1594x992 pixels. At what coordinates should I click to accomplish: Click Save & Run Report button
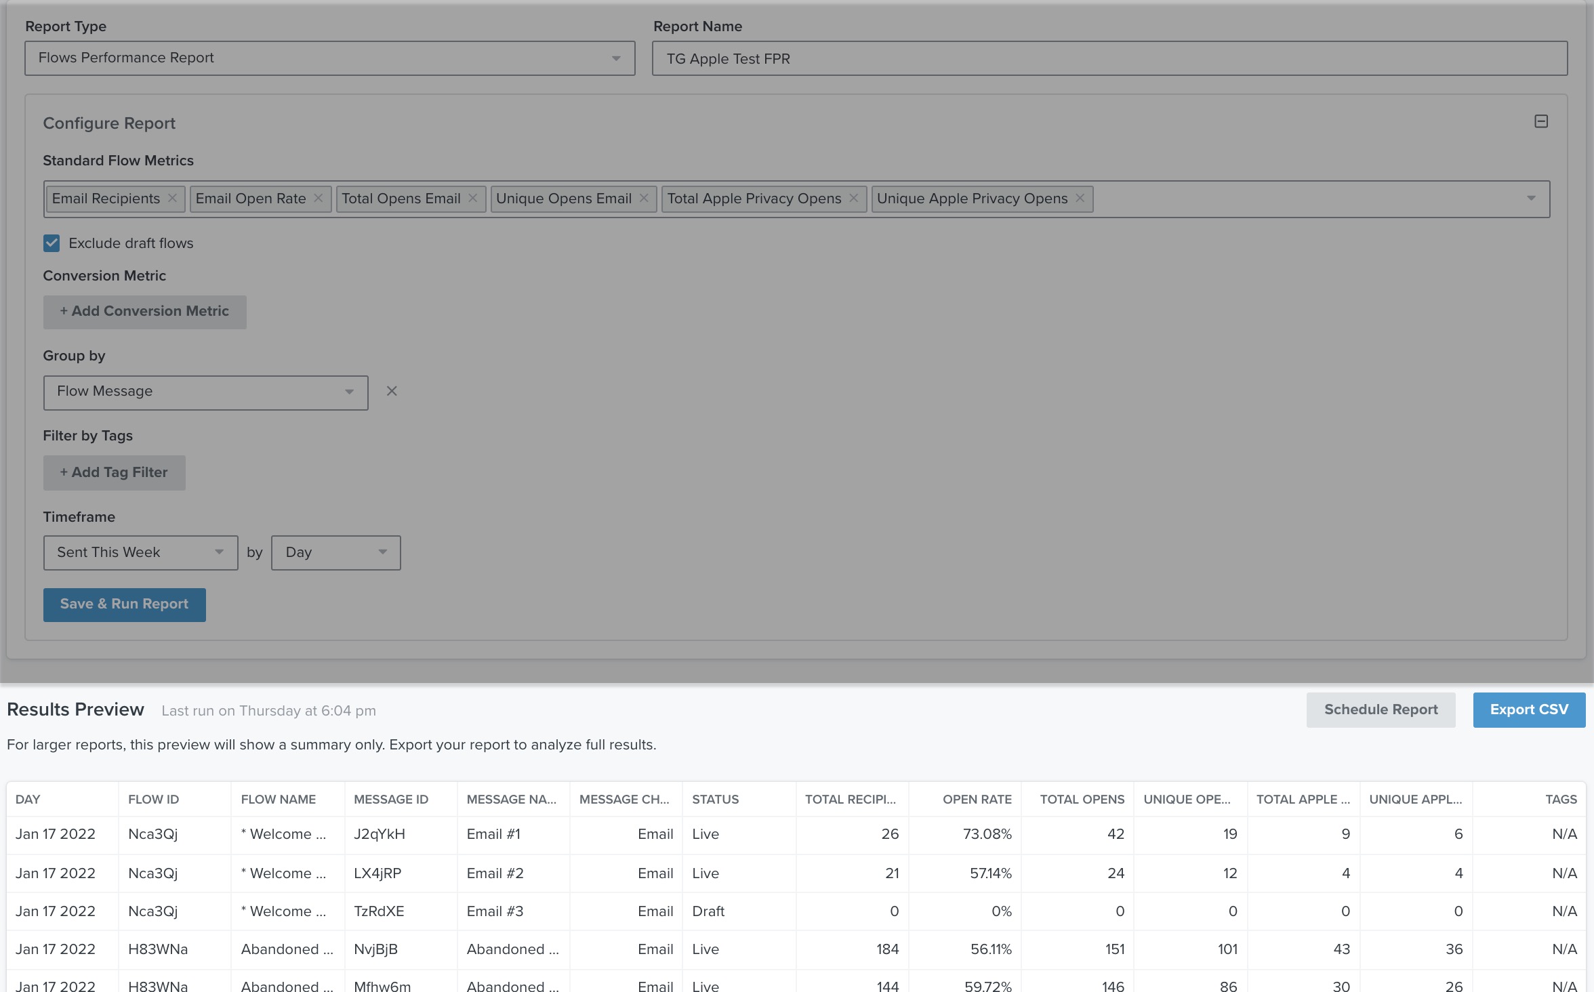pyautogui.click(x=125, y=604)
